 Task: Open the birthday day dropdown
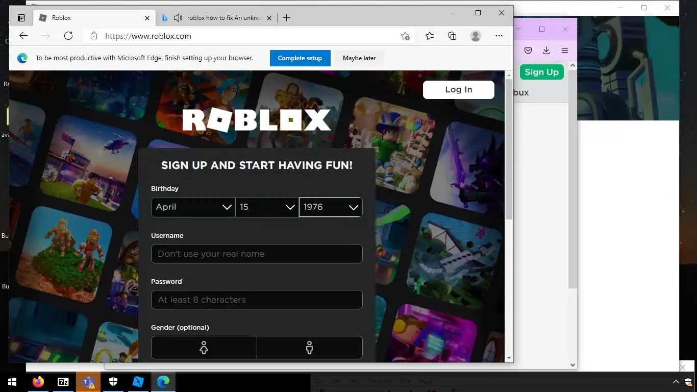(267, 207)
